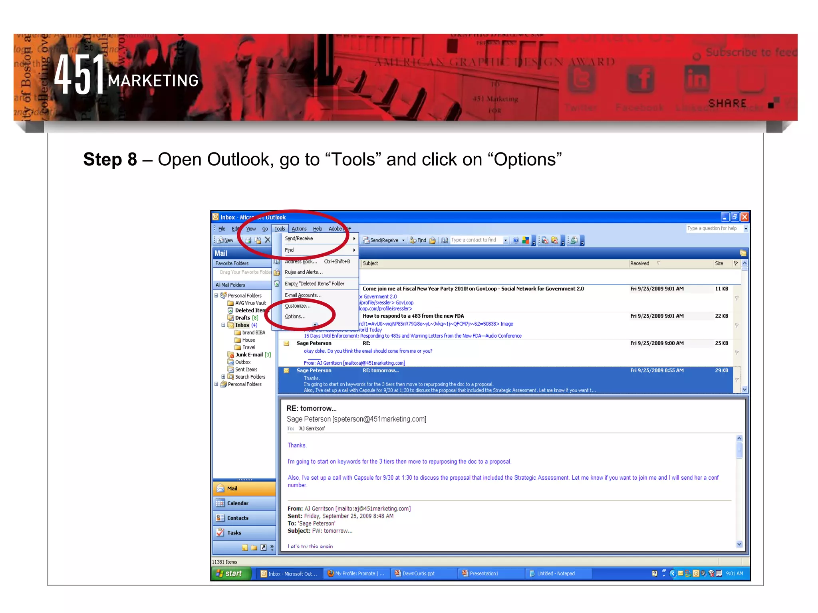Screen dimensions: 818x613
Task: Expand the second Personal Folders node
Action: (216, 384)
